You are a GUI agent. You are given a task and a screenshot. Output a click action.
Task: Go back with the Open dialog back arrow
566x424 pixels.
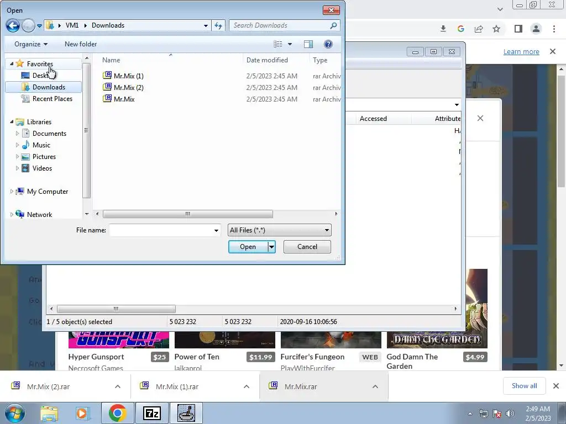(13, 25)
